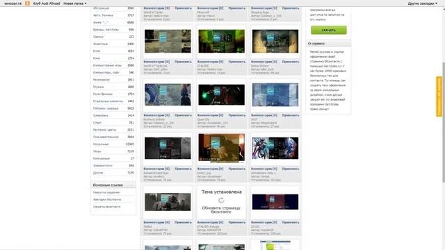Open the 'Новая папка' bookmarks folder dropdown
This screenshot has height=250, width=445.
(75, 3)
